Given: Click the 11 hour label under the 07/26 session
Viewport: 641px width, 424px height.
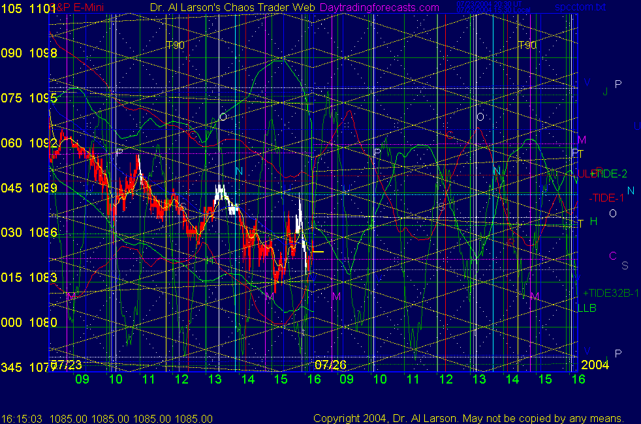Looking at the screenshot, I should click(413, 379).
